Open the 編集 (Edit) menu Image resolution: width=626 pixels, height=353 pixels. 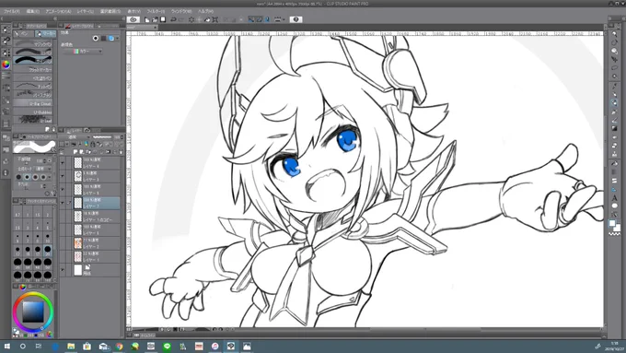coord(33,11)
